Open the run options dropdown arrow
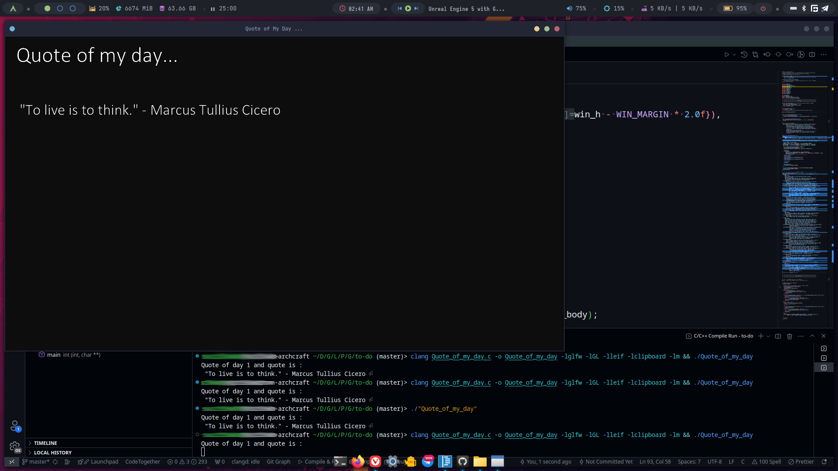Image resolution: width=838 pixels, height=471 pixels. [734, 55]
